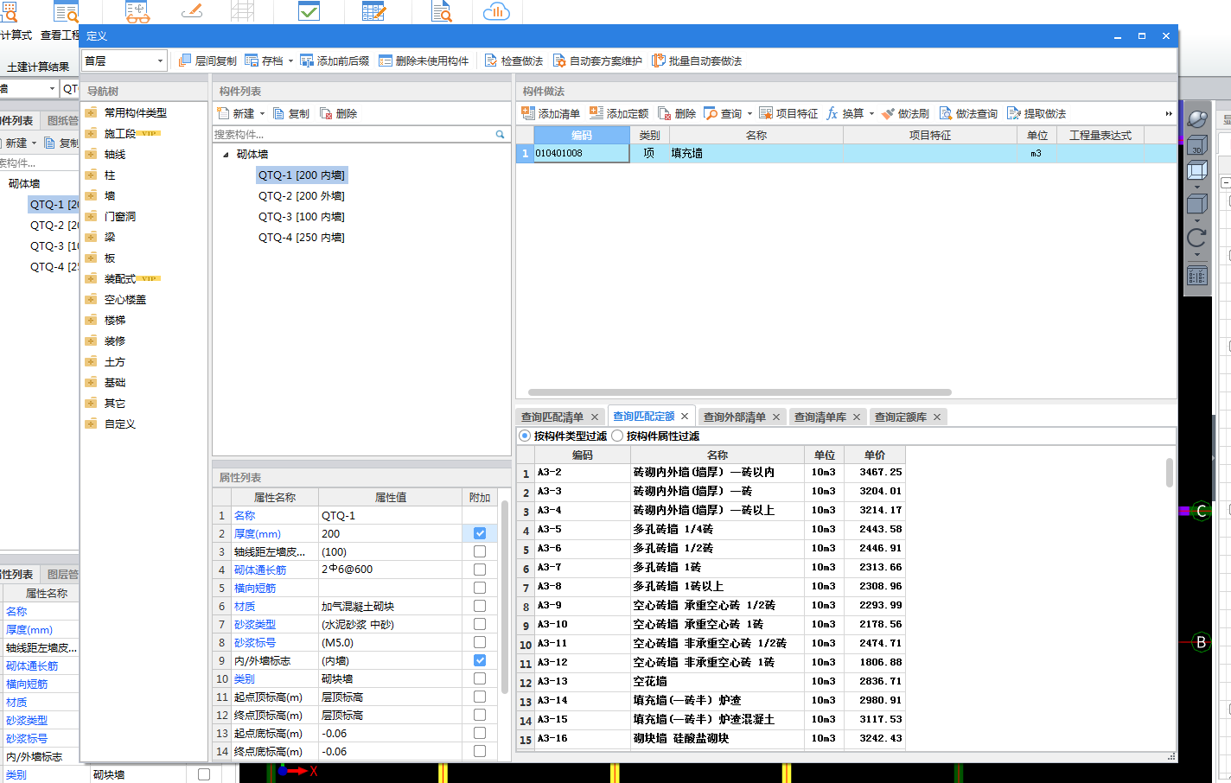This screenshot has width=1231, height=783.
Task: Check 附加 box for 砌体通长筋 row
Action: coord(480,570)
